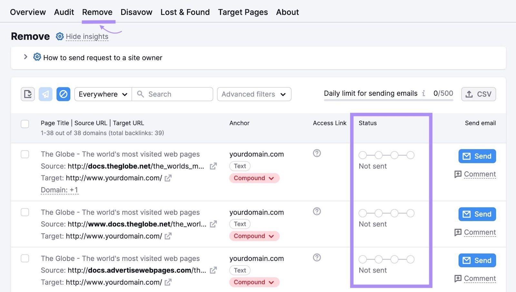Check the box for the first backlink row

tap(25, 154)
